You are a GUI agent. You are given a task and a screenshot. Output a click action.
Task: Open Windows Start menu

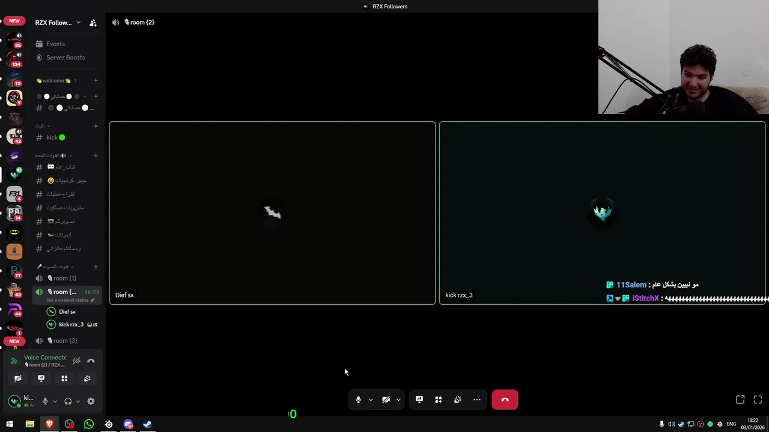coord(10,424)
